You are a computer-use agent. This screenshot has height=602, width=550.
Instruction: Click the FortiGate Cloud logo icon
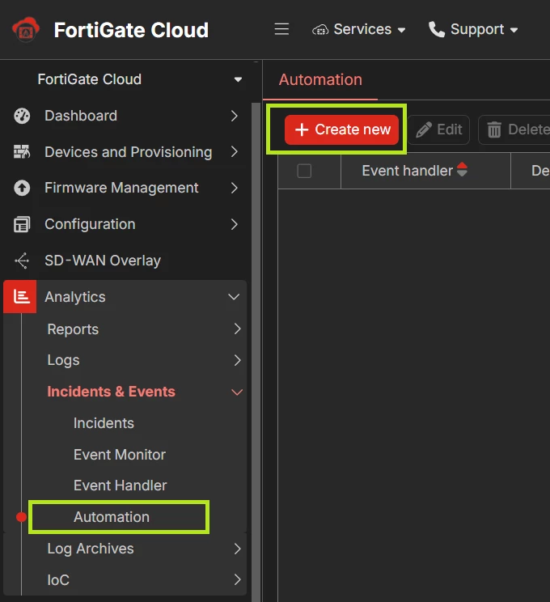coord(26,29)
